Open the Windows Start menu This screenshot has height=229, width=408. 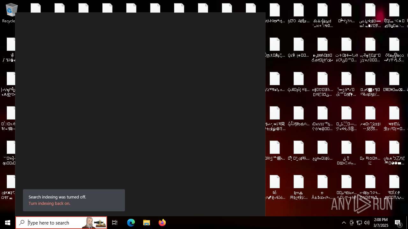8,223
